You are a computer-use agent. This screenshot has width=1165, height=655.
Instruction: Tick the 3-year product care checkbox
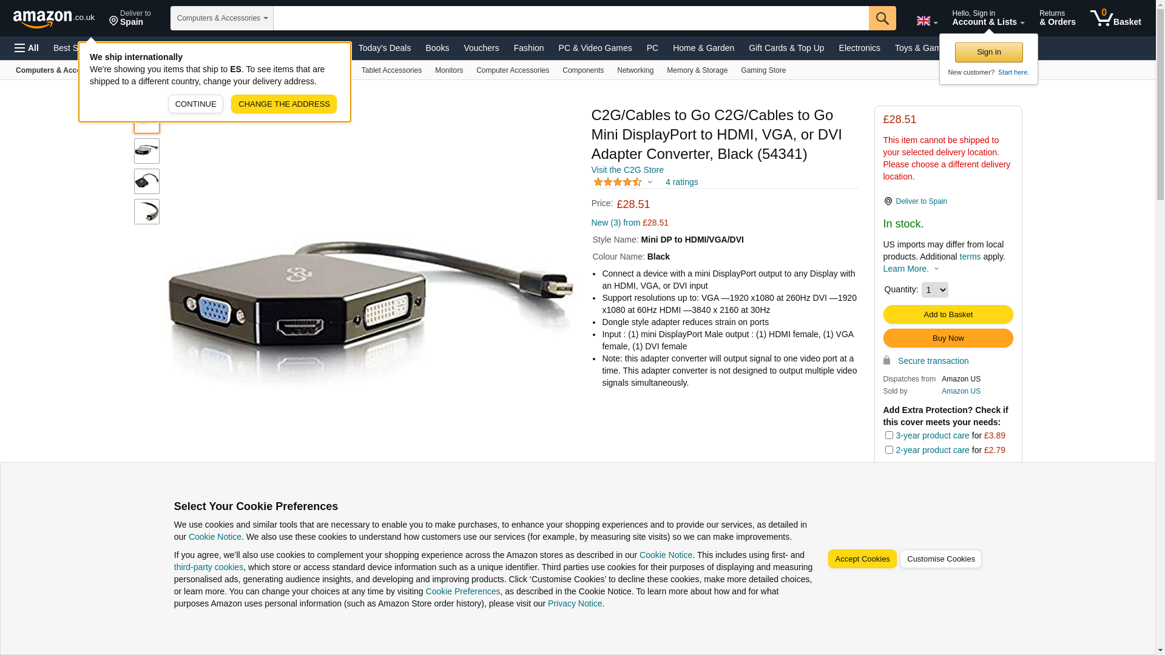coord(889,435)
